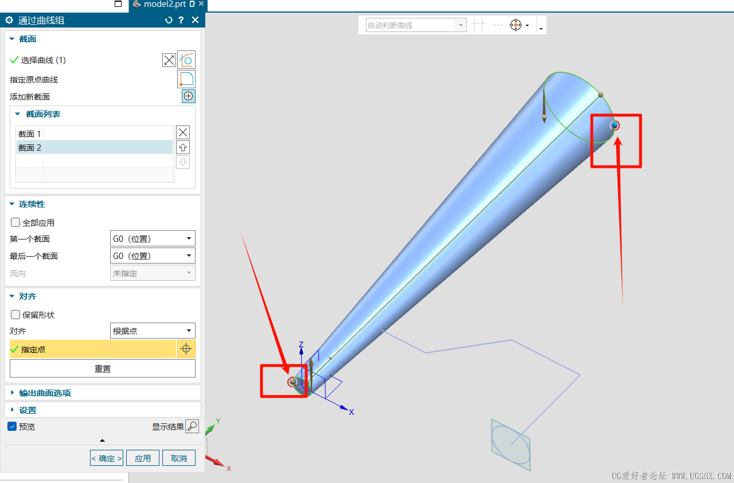Click the reverse direction icon beside 选择曲线

tap(169, 60)
